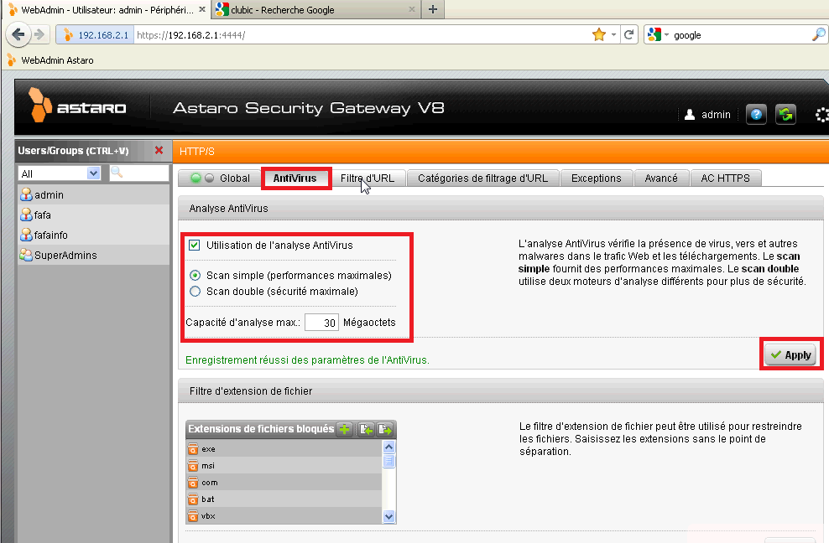Select the WebAdmin browser tab
829x543 pixels.
pyautogui.click(x=107, y=9)
